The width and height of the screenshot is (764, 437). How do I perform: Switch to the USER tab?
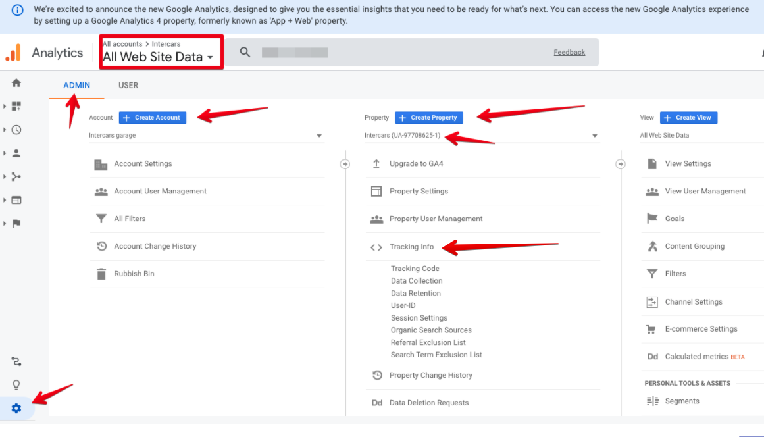click(x=128, y=85)
